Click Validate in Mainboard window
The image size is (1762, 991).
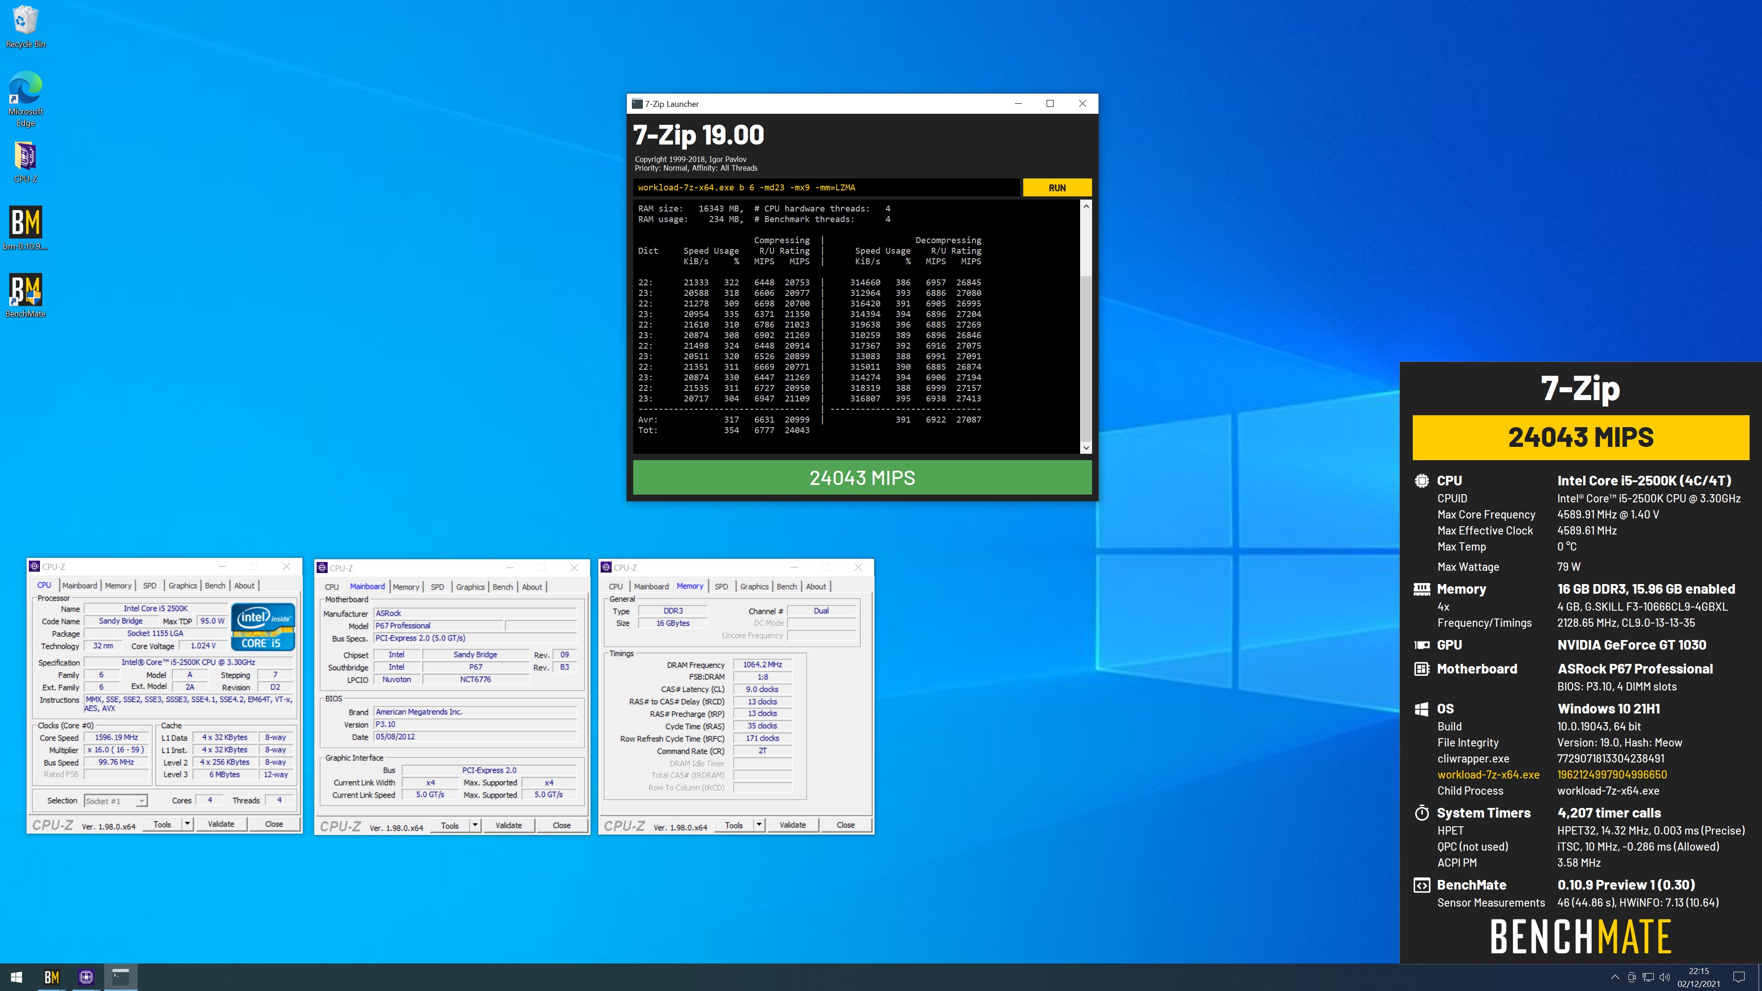(x=509, y=825)
